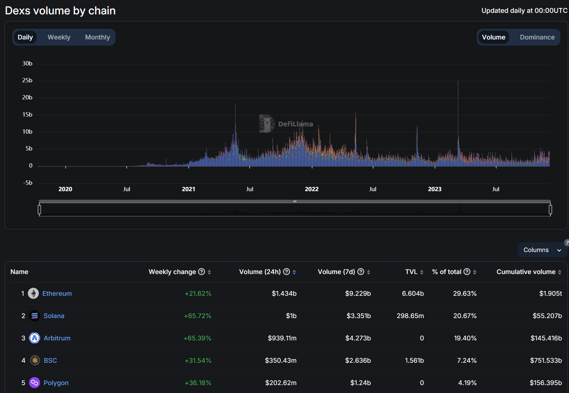Sort by Volume (24h) using sort arrows
The width and height of the screenshot is (569, 393).
coord(294,272)
